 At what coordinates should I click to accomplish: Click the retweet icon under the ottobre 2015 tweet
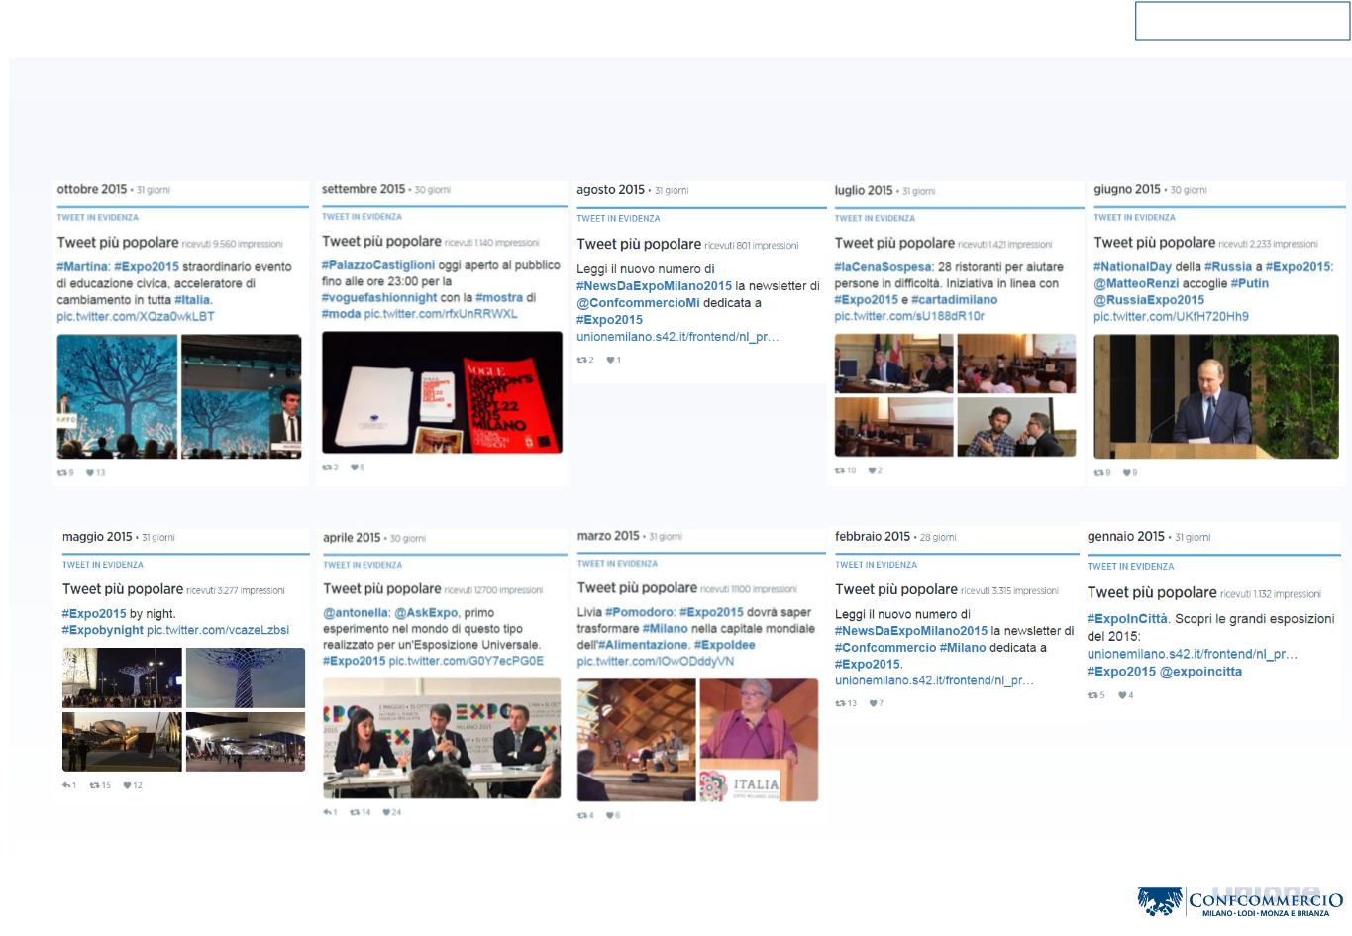62,473
